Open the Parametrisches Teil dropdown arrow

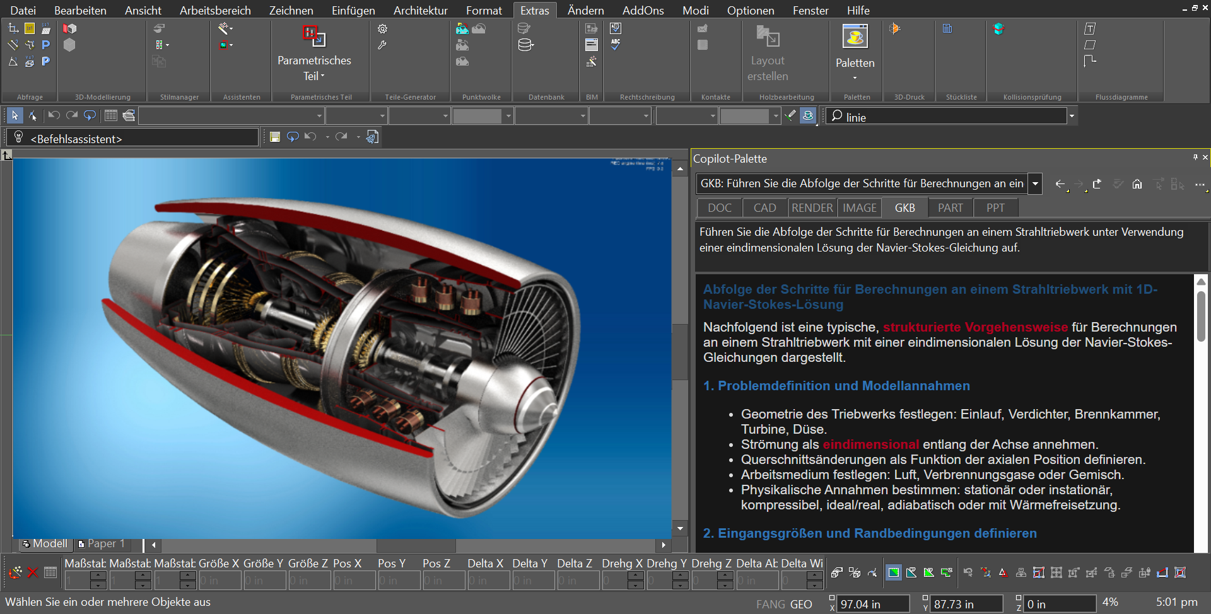(x=323, y=76)
